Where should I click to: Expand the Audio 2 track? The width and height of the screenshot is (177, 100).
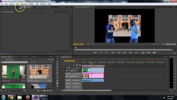click(x=74, y=83)
